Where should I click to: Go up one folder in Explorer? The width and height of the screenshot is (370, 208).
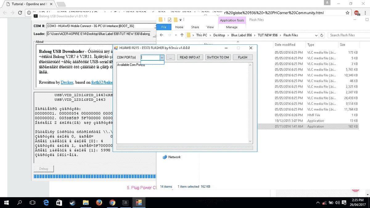[182, 35]
